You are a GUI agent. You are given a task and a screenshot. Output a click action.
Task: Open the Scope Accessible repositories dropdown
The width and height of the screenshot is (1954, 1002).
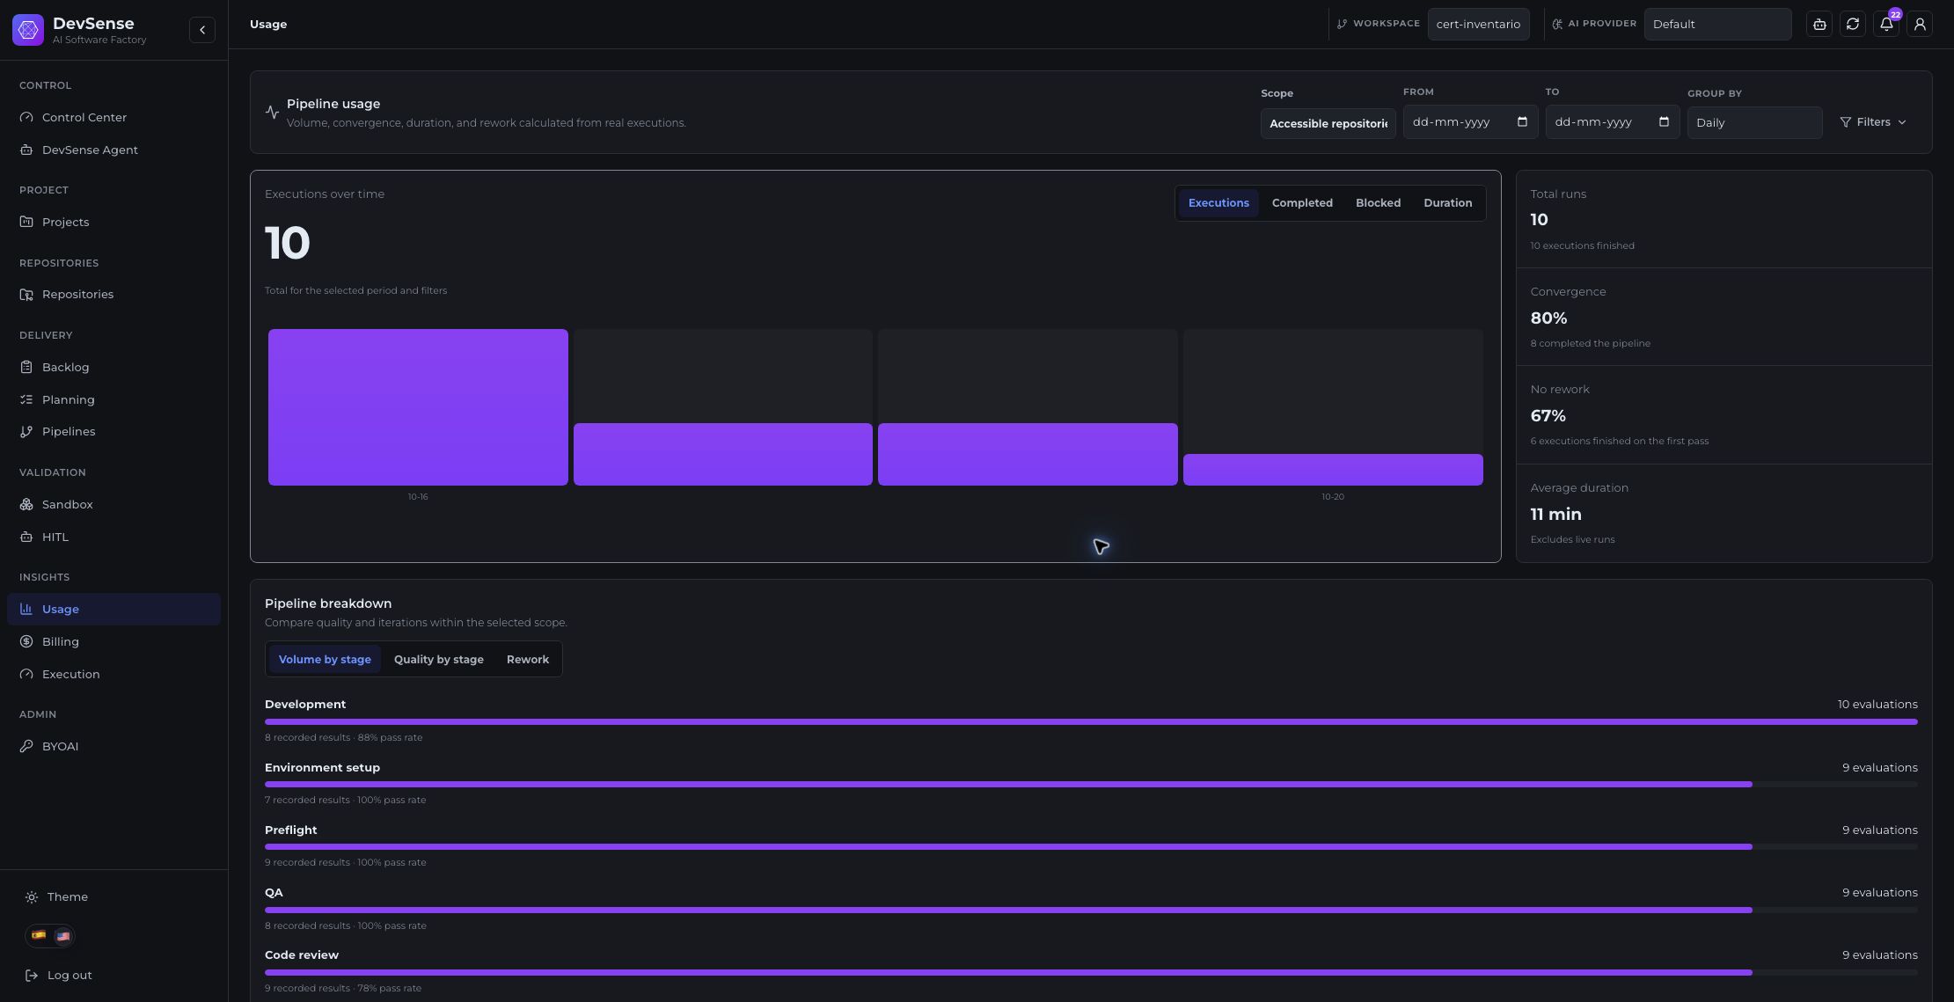click(x=1328, y=123)
